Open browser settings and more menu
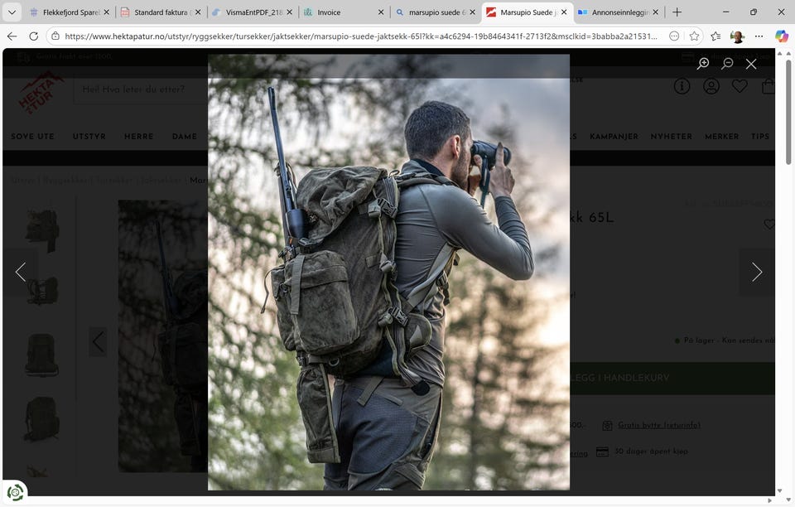This screenshot has height=507, width=795. click(759, 36)
